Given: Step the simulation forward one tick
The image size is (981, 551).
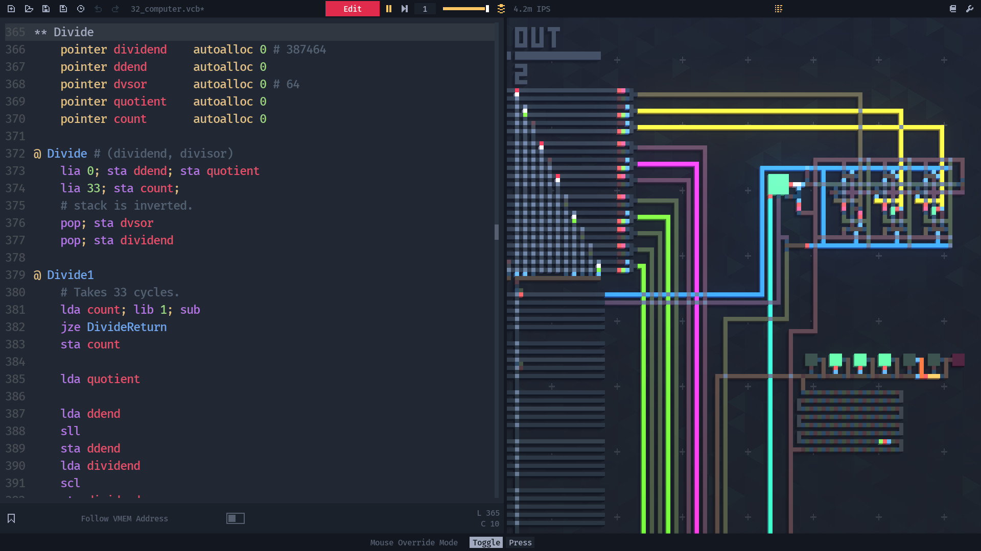Looking at the screenshot, I should [405, 9].
